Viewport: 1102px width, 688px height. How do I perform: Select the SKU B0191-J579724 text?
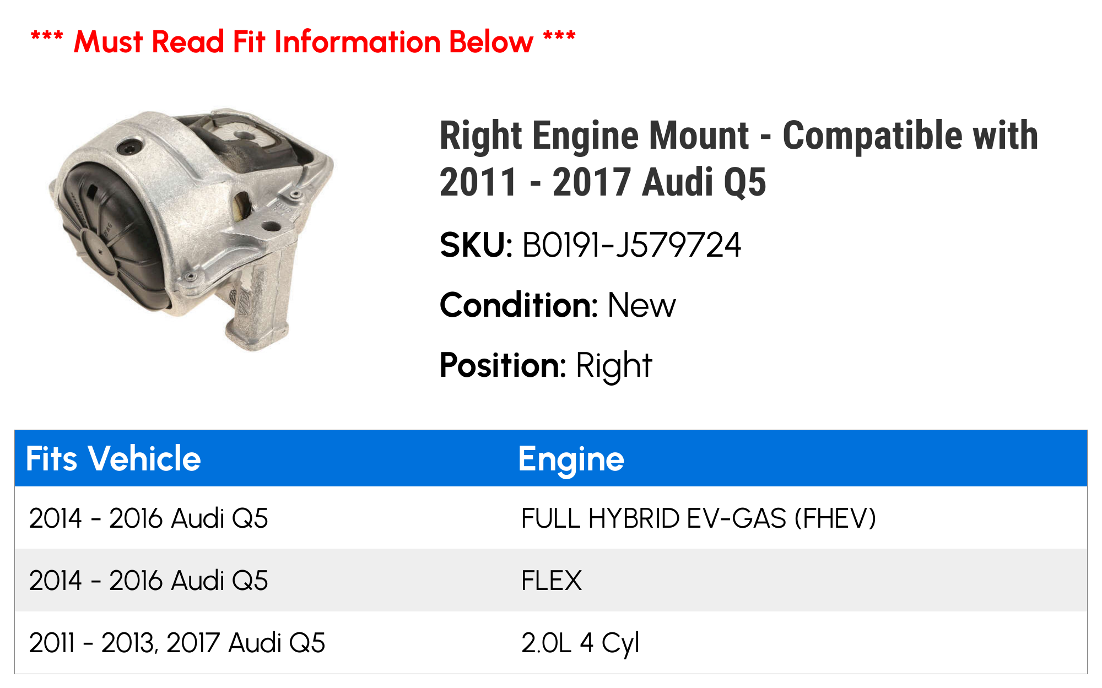[x=631, y=245]
